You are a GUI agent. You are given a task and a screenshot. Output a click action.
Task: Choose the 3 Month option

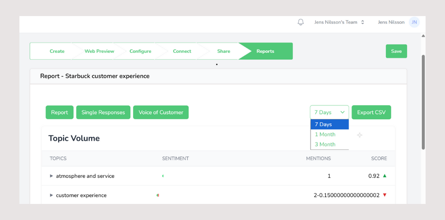click(x=325, y=145)
